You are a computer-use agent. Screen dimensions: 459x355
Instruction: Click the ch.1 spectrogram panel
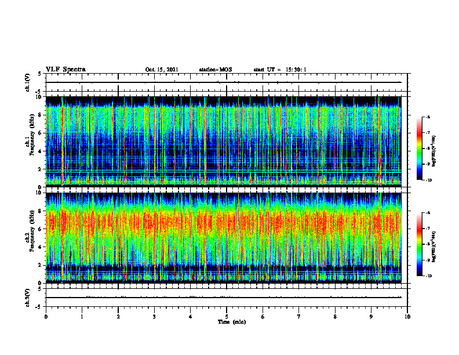tap(224, 142)
